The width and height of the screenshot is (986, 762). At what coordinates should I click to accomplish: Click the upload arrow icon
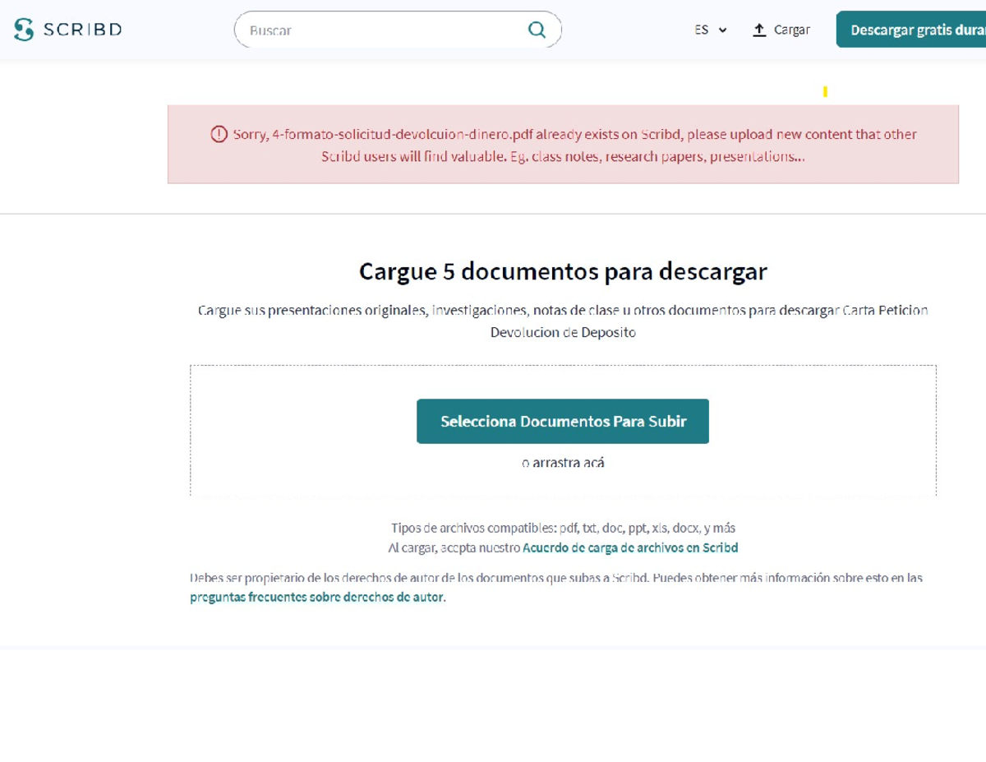pyautogui.click(x=759, y=30)
